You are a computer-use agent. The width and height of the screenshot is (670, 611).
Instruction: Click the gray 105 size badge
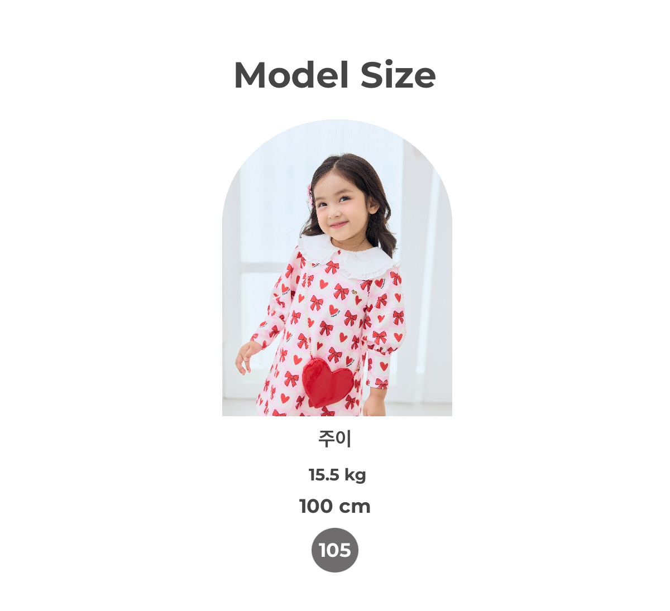pyautogui.click(x=335, y=550)
